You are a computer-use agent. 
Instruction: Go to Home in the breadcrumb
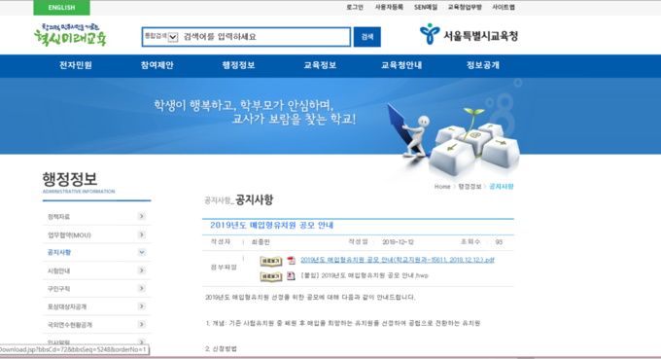pyautogui.click(x=442, y=187)
